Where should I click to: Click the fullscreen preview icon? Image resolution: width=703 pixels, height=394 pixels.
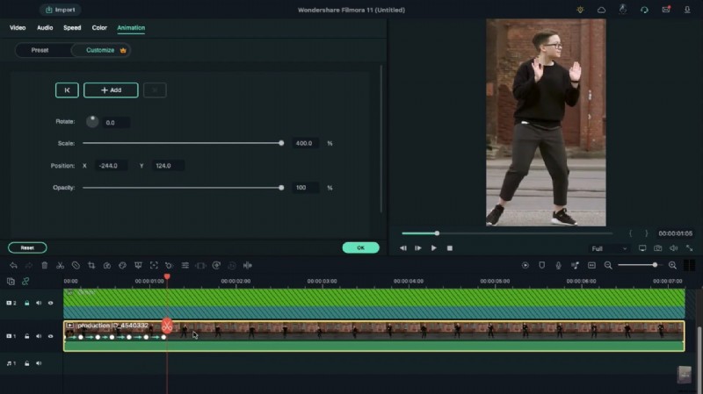click(x=690, y=248)
